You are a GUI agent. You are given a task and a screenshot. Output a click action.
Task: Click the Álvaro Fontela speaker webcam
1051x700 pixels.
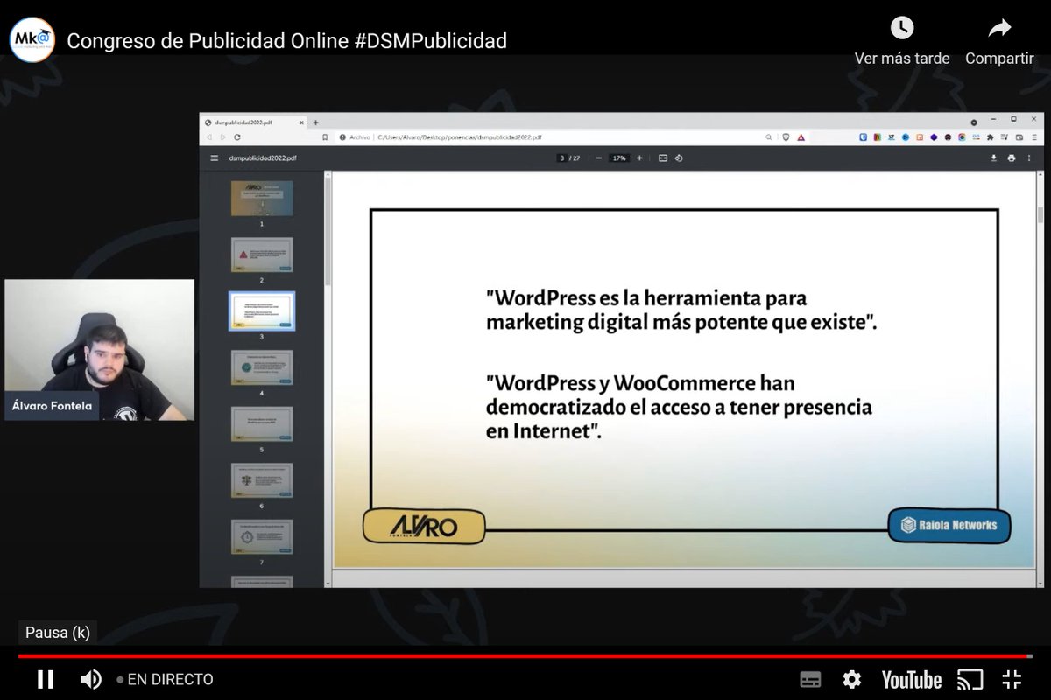click(99, 350)
